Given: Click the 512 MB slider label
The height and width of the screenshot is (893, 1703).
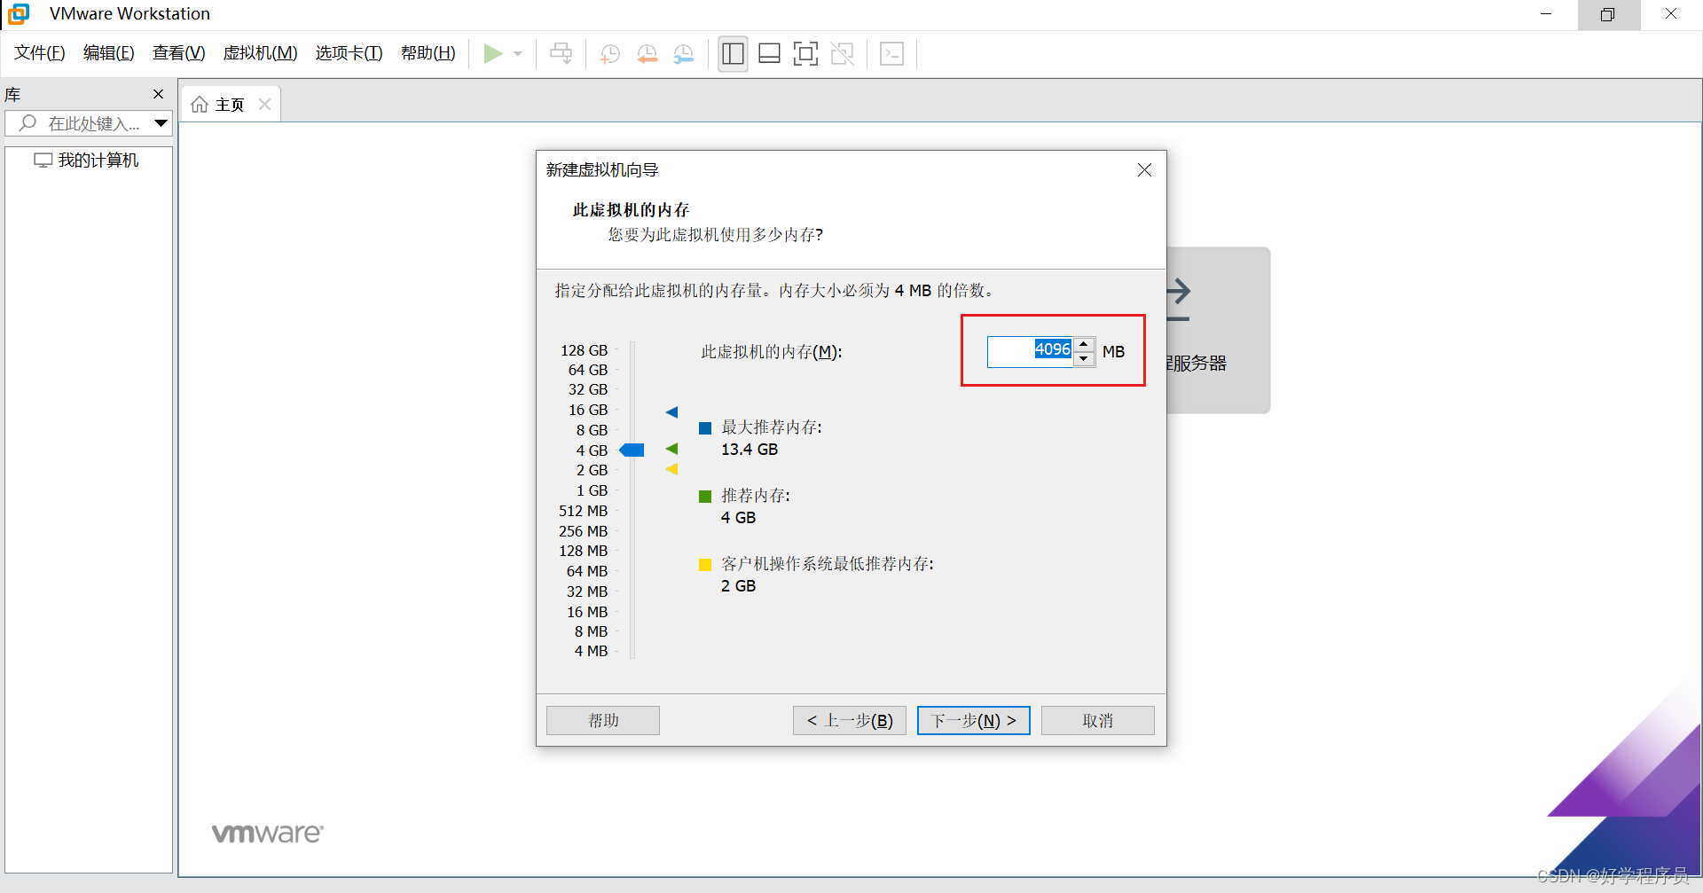Looking at the screenshot, I should tap(584, 511).
